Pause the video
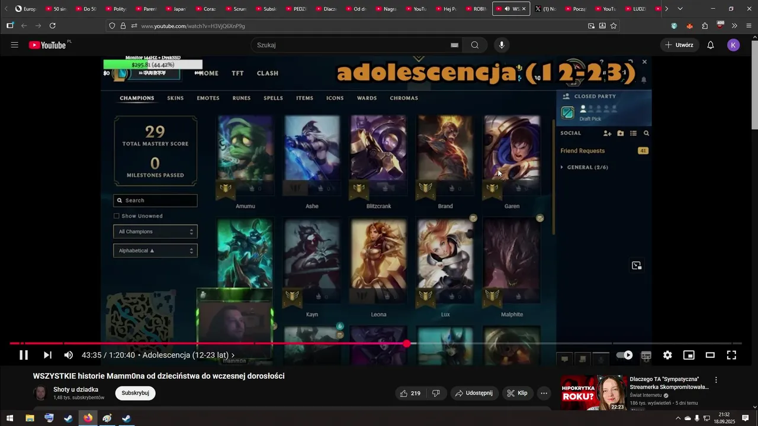 24,355
